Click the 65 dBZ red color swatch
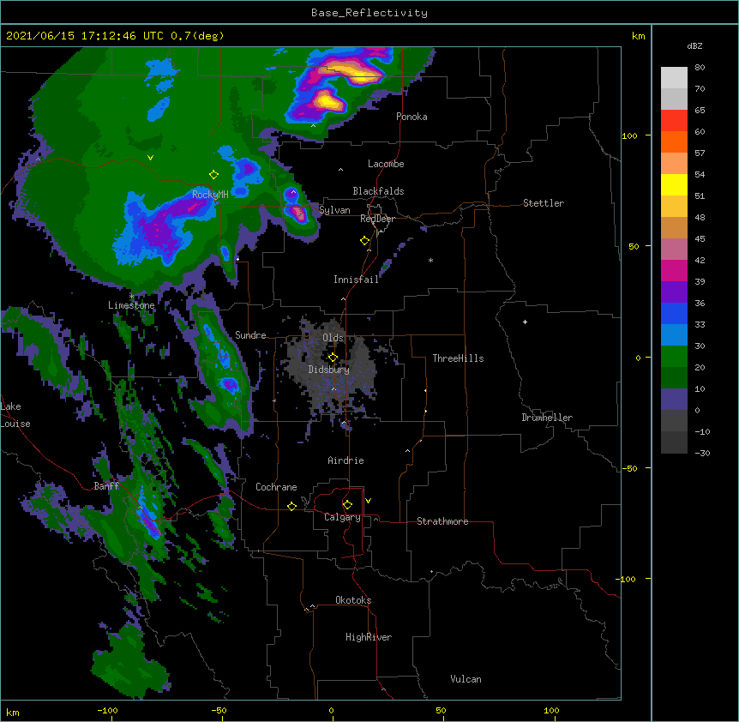 674,120
